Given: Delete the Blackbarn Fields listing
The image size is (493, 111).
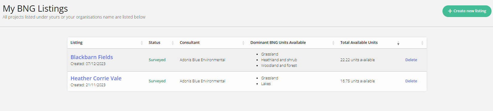Looking at the screenshot, I should pos(411,60).
